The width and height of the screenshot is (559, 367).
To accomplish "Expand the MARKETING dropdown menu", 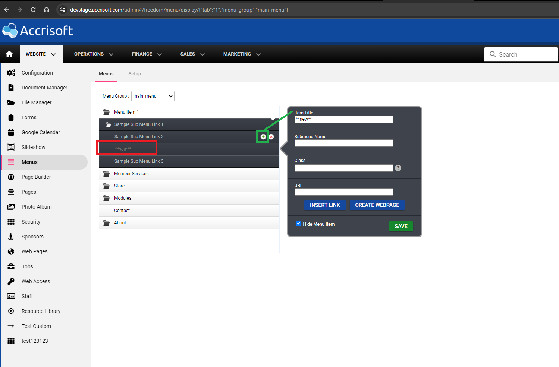I will click(x=242, y=54).
